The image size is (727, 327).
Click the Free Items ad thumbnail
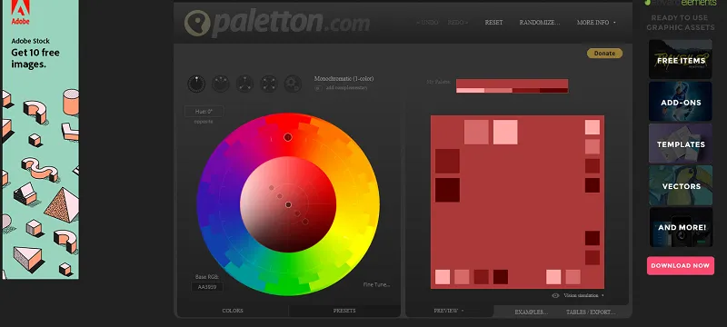tap(680, 59)
